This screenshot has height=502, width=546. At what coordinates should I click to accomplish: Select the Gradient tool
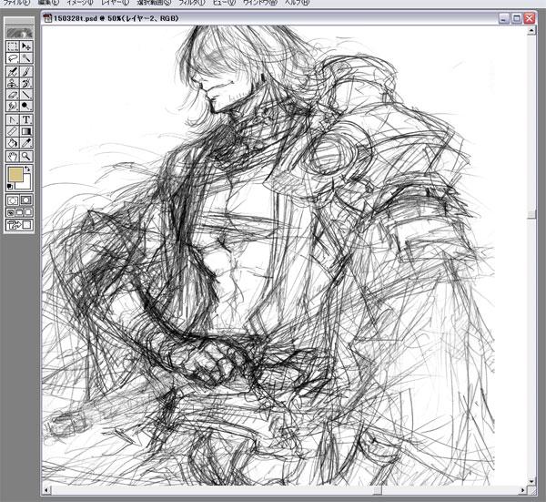point(26,131)
